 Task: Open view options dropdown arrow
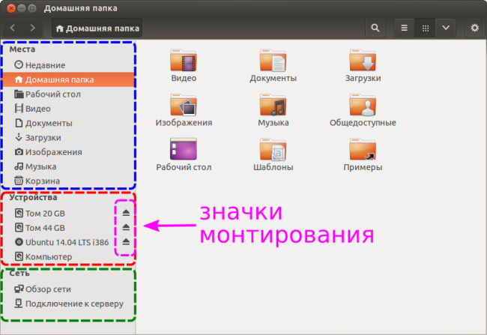click(x=446, y=28)
